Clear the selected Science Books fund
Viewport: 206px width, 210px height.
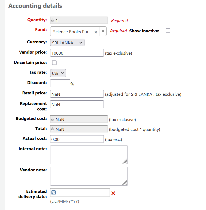pyautogui.click(x=96, y=32)
